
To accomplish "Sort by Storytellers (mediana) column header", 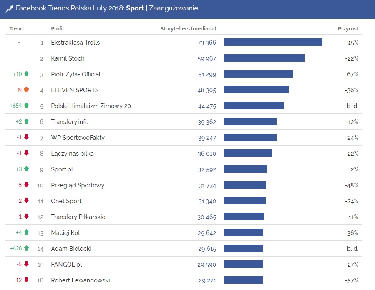I will coord(188,29).
